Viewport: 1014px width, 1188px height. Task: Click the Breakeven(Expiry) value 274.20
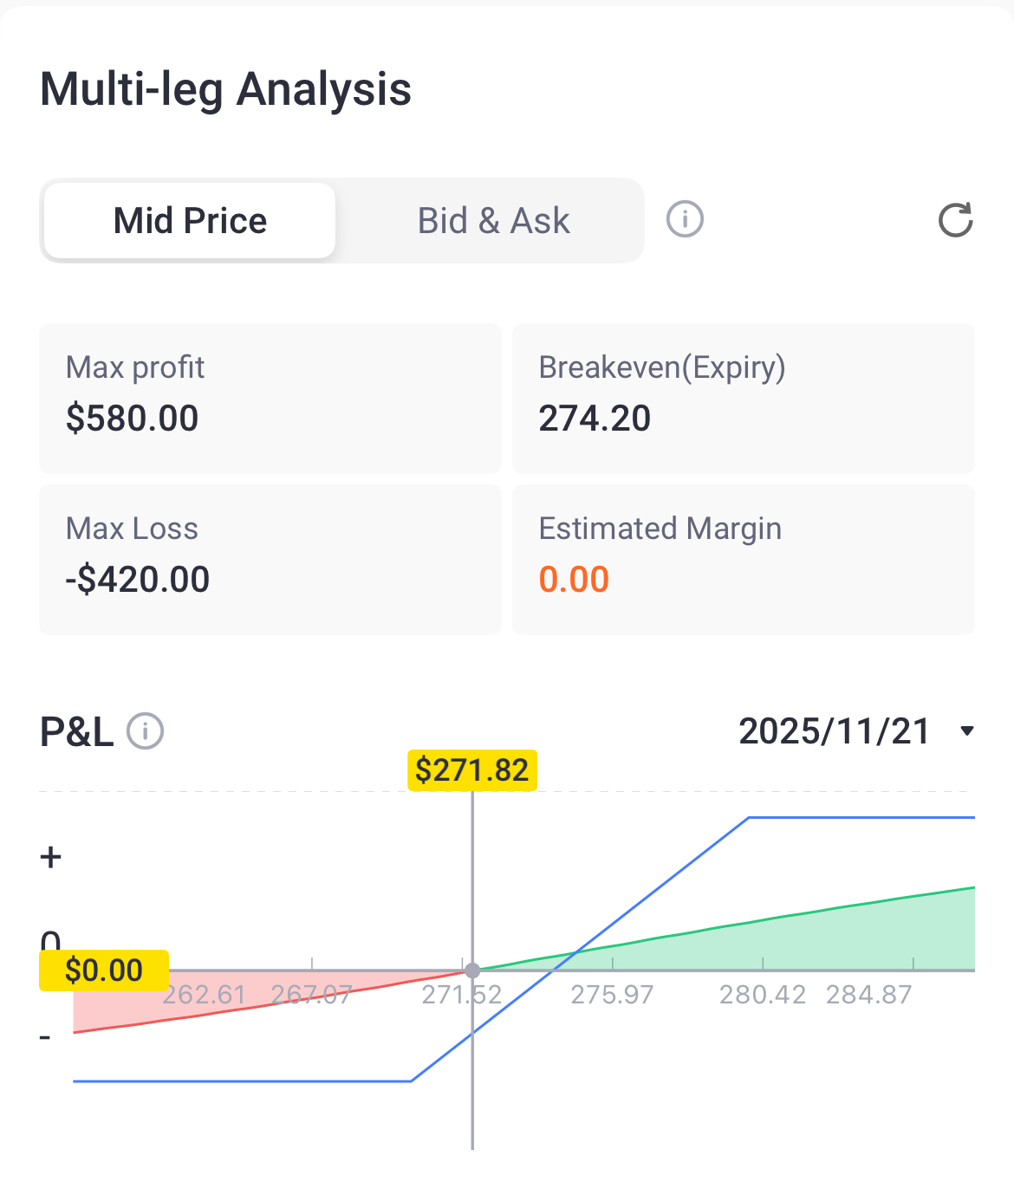595,419
